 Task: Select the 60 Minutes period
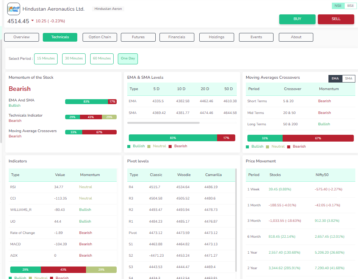(102, 59)
